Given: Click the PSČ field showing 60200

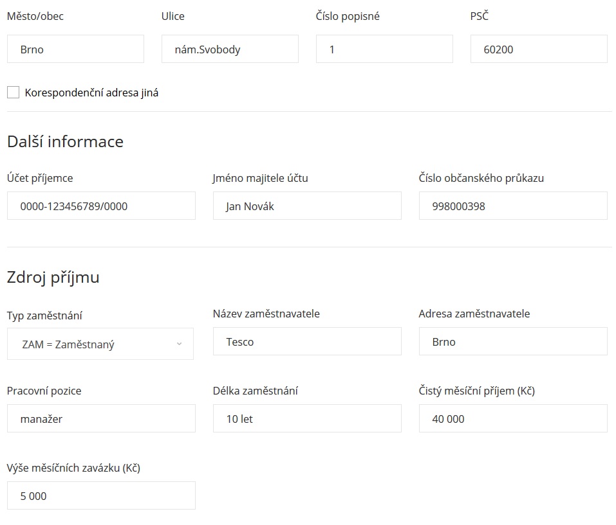Looking at the screenshot, I should pyautogui.click(x=539, y=49).
